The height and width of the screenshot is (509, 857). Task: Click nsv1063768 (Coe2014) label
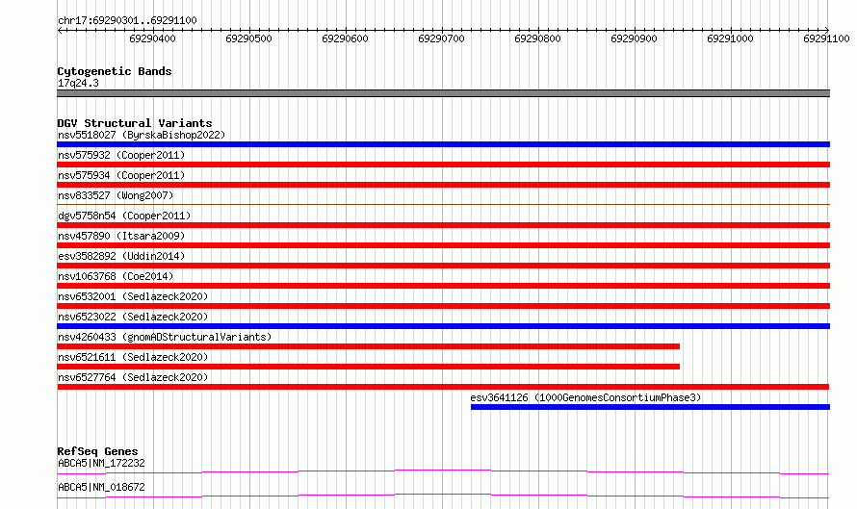pos(116,276)
